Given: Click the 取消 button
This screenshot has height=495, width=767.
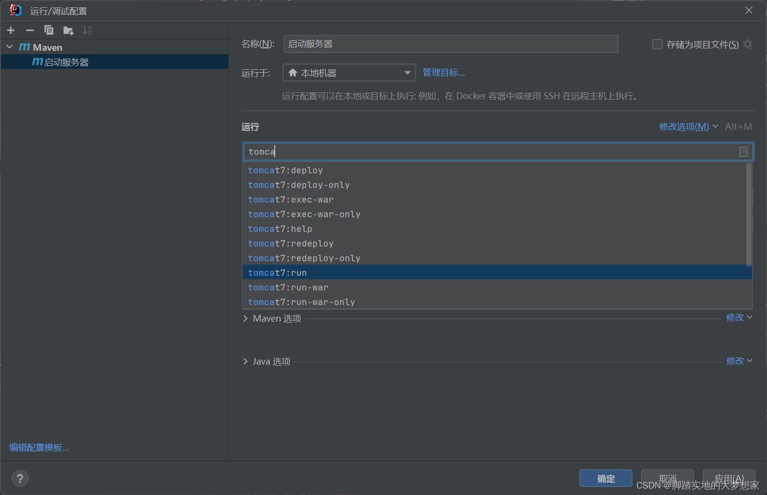Looking at the screenshot, I should click(x=667, y=478).
